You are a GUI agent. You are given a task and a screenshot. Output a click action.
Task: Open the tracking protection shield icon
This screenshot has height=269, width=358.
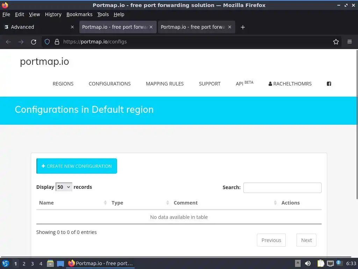click(47, 42)
